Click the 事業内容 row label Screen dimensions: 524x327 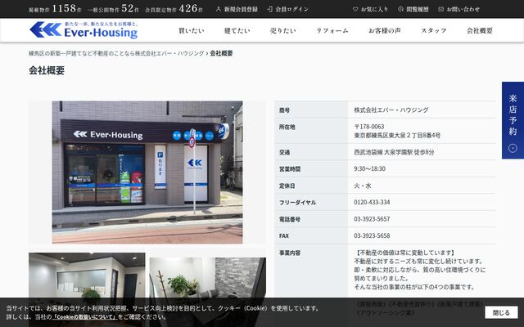[x=290, y=253]
